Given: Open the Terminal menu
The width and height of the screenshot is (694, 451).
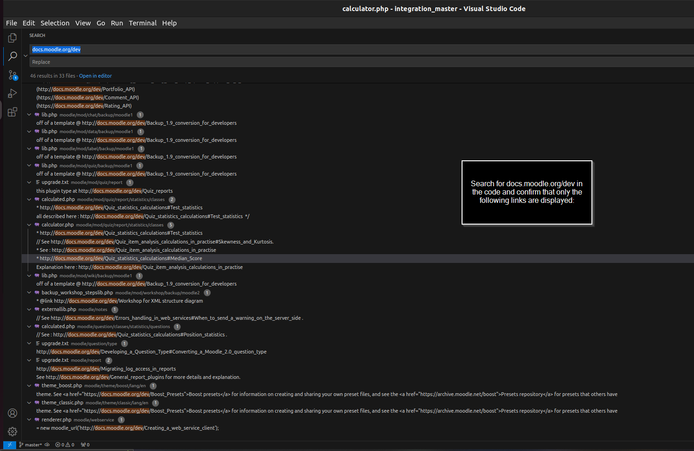Looking at the screenshot, I should point(143,23).
